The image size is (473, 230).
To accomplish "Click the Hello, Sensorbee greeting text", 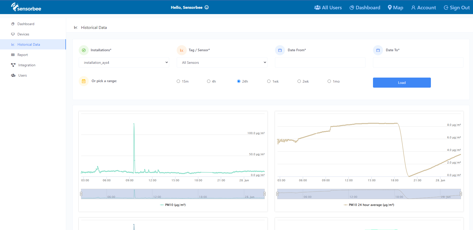I will click(186, 7).
